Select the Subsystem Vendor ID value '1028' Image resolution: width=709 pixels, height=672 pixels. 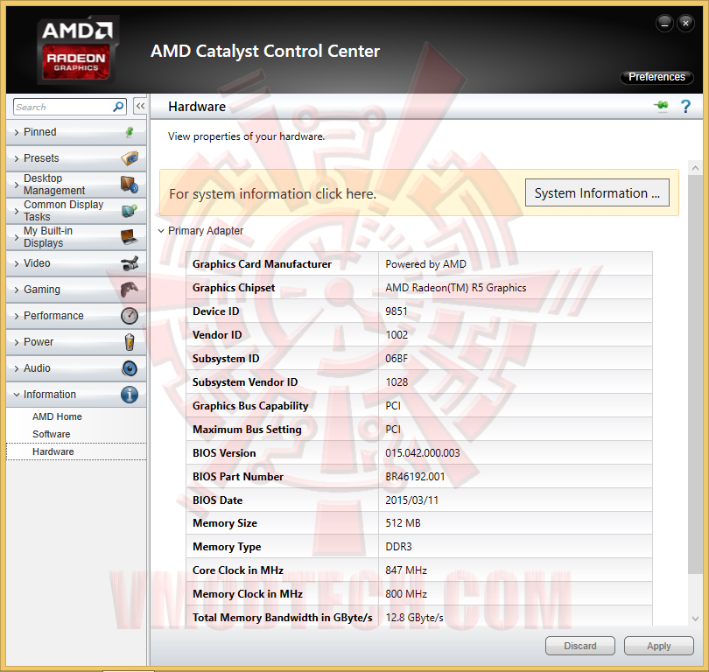(x=397, y=382)
